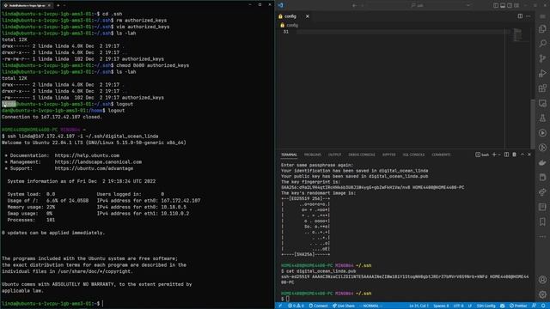Toggle panel visibility layout button
The height and width of the screenshot is (309, 550).
[x=503, y=5]
